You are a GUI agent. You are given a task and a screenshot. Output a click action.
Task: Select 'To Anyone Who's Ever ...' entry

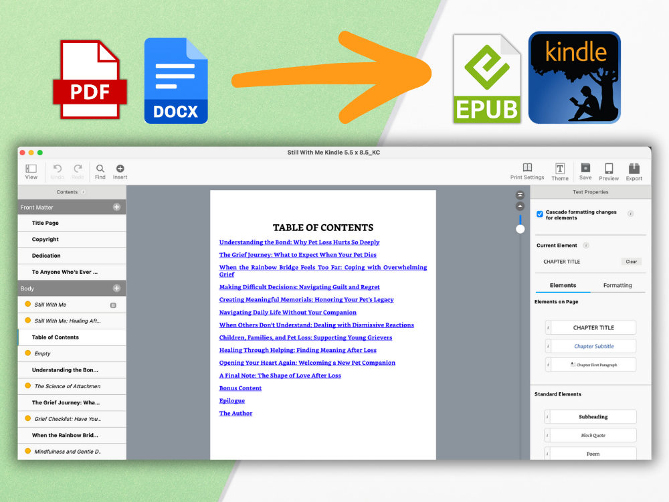[72, 272]
